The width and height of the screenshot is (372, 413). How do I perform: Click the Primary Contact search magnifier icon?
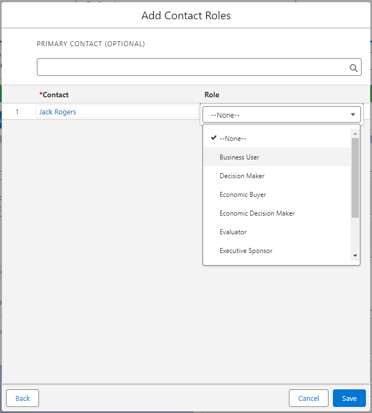click(354, 68)
